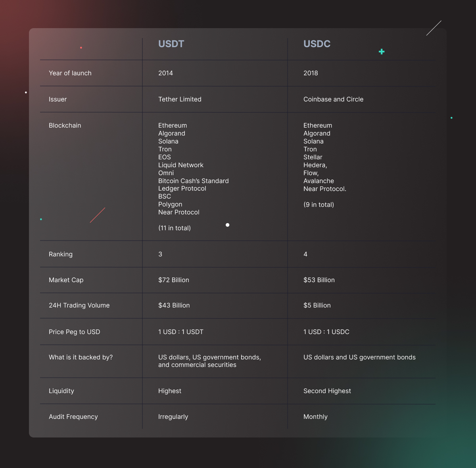This screenshot has width=476, height=468.
Task: Click 'Omni' in the USDT list
Action: pos(166,173)
